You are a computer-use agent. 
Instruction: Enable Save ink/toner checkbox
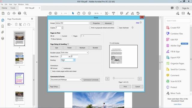(118, 28)
